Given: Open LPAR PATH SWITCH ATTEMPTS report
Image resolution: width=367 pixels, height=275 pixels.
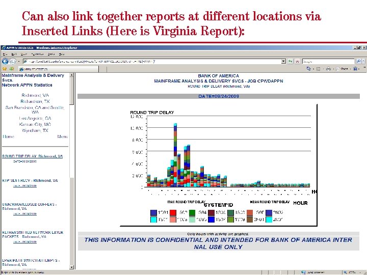Looking at the screenshot, I should pos(31,262).
